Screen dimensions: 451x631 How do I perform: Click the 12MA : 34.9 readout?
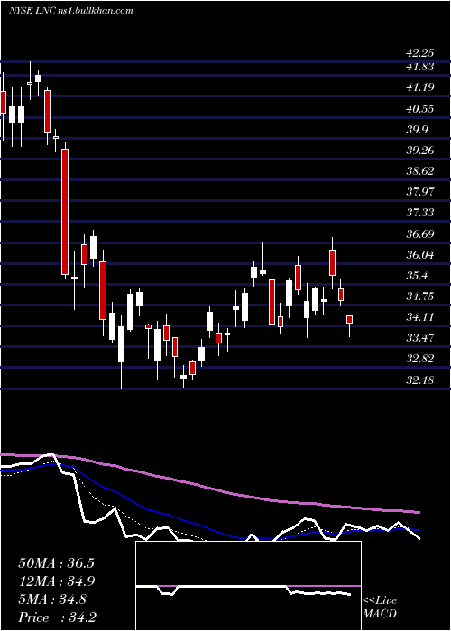pyautogui.click(x=56, y=581)
